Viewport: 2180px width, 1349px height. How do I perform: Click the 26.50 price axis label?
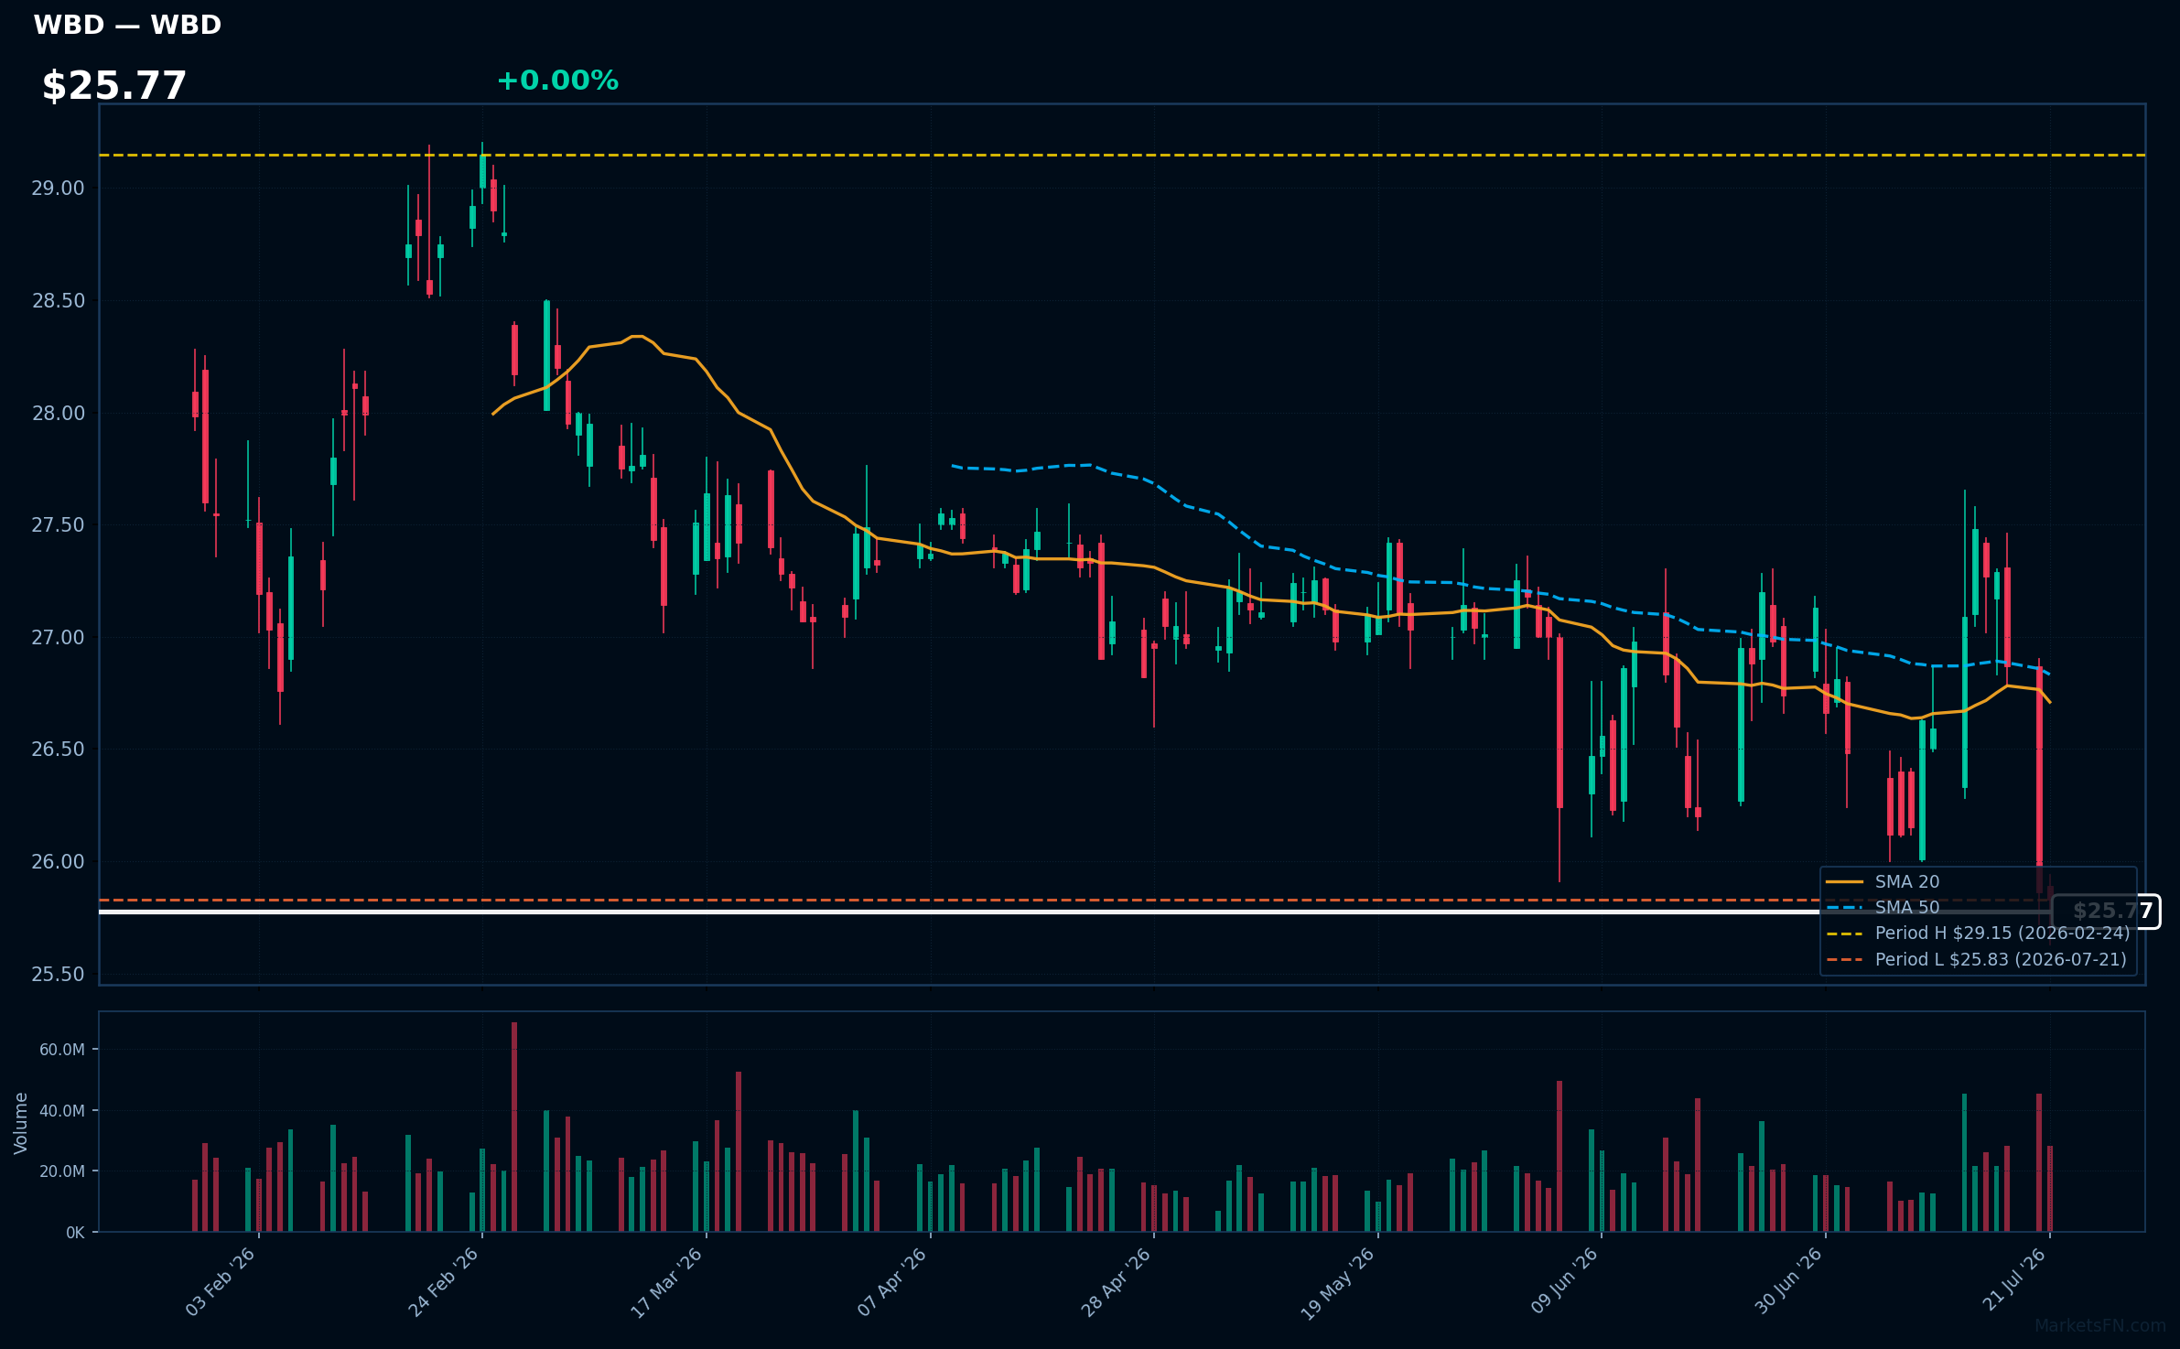pyautogui.click(x=58, y=750)
